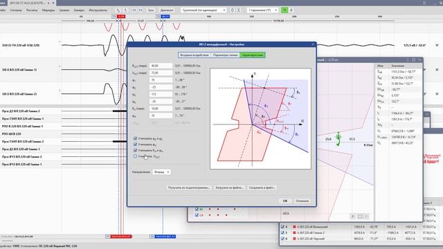
Task: Click the Диапазон toolbar button
Action: (167, 10)
